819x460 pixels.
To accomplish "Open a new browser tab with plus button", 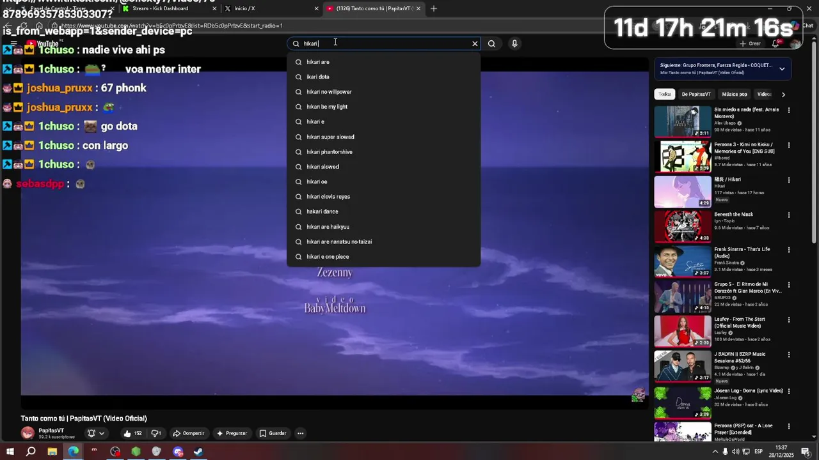I will 434,8.
